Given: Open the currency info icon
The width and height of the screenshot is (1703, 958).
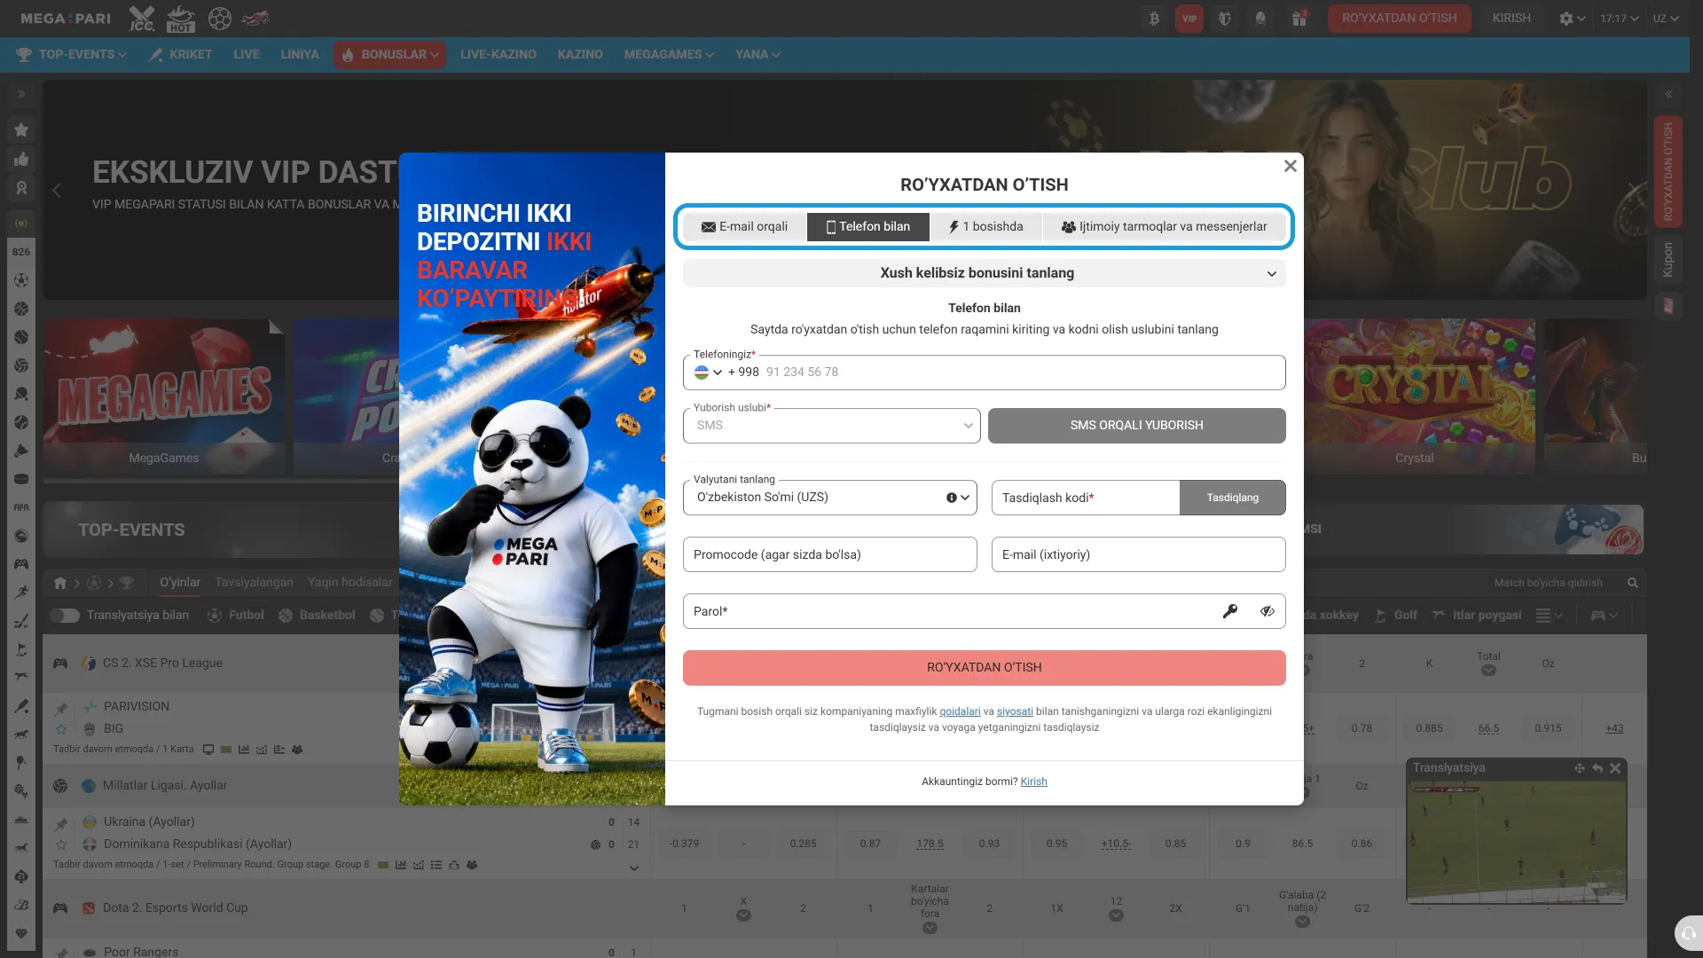Looking at the screenshot, I should pyautogui.click(x=952, y=498).
